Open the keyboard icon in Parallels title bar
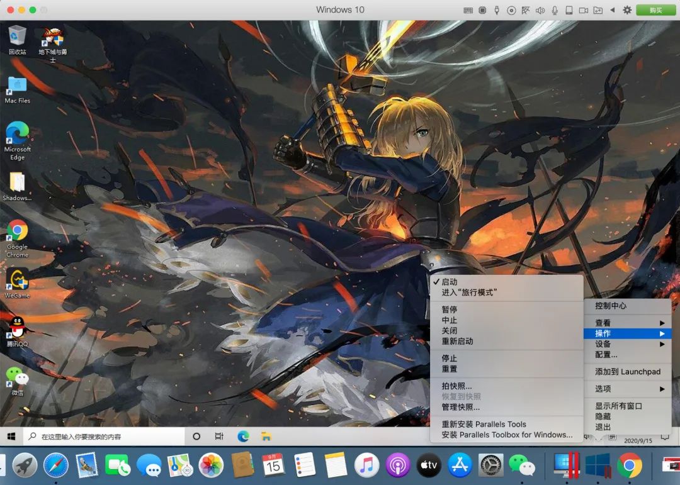The height and width of the screenshot is (485, 680). (x=468, y=10)
